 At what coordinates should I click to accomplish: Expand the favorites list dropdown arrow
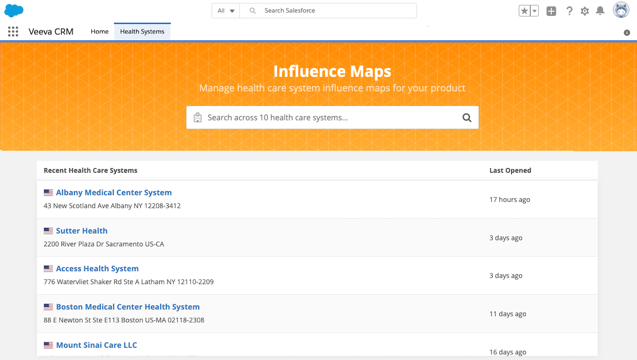coord(534,11)
